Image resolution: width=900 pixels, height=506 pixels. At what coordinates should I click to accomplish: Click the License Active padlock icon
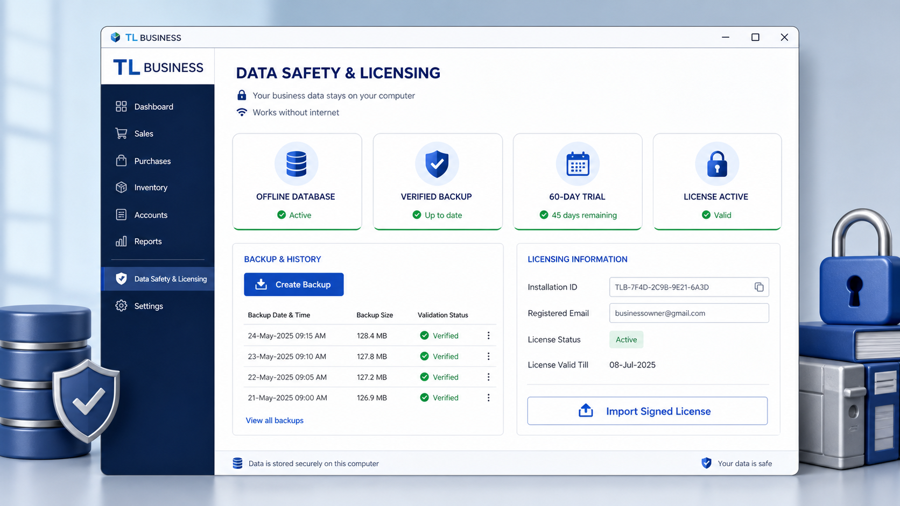pos(717,163)
